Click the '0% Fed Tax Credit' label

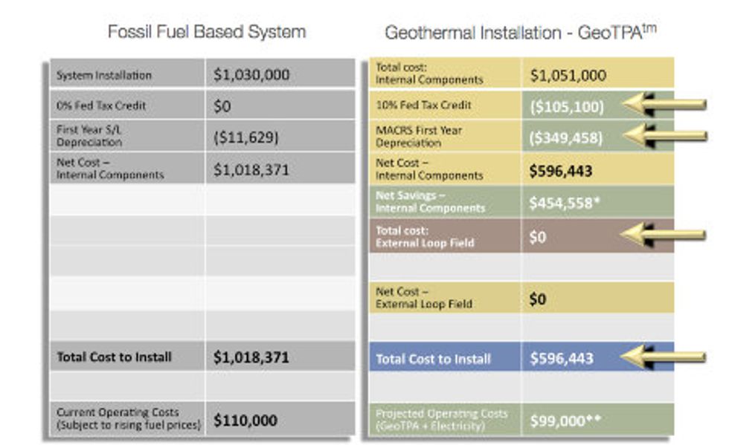(x=101, y=106)
